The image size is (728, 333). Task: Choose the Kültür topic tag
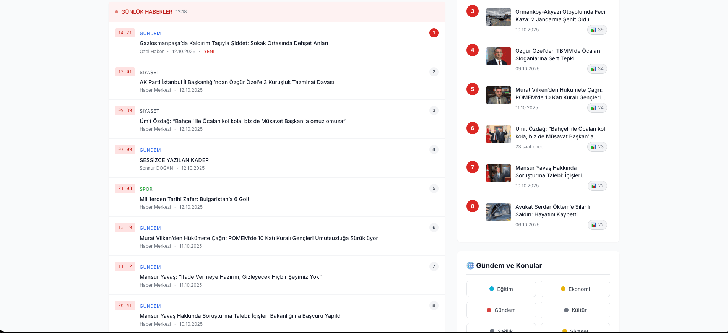(x=575, y=310)
